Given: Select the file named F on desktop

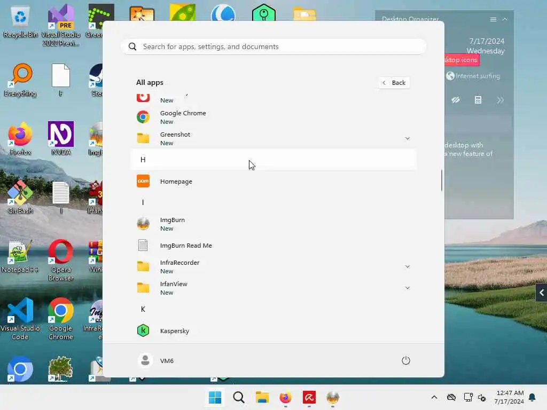Looking at the screenshot, I should click(61, 80).
